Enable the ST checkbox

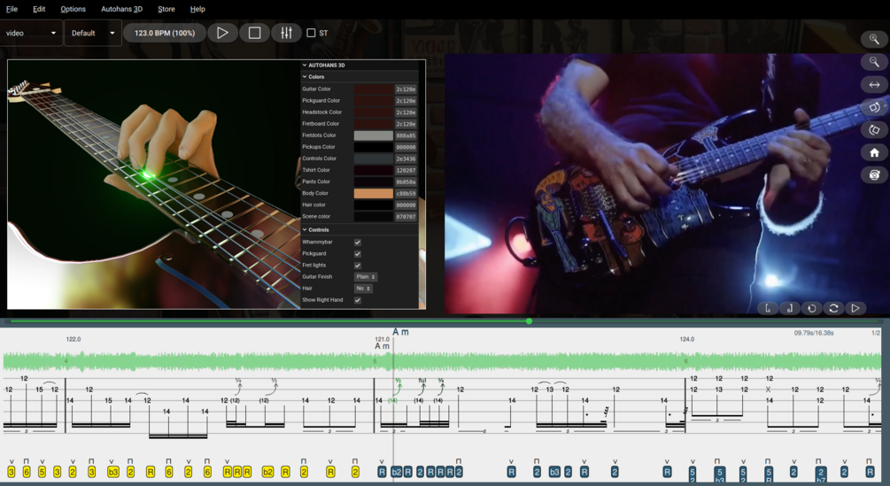pyautogui.click(x=311, y=33)
